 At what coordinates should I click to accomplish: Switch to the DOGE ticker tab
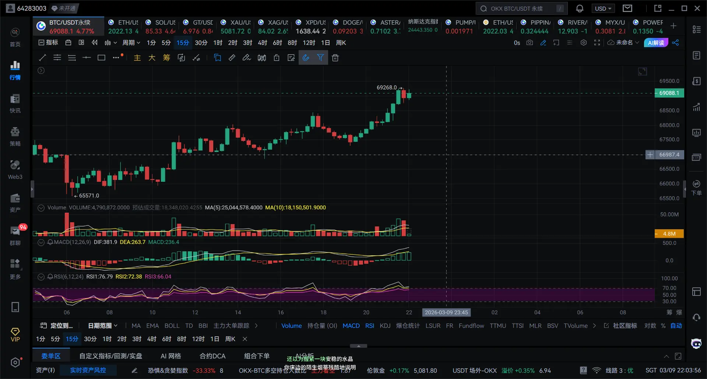[x=348, y=27]
